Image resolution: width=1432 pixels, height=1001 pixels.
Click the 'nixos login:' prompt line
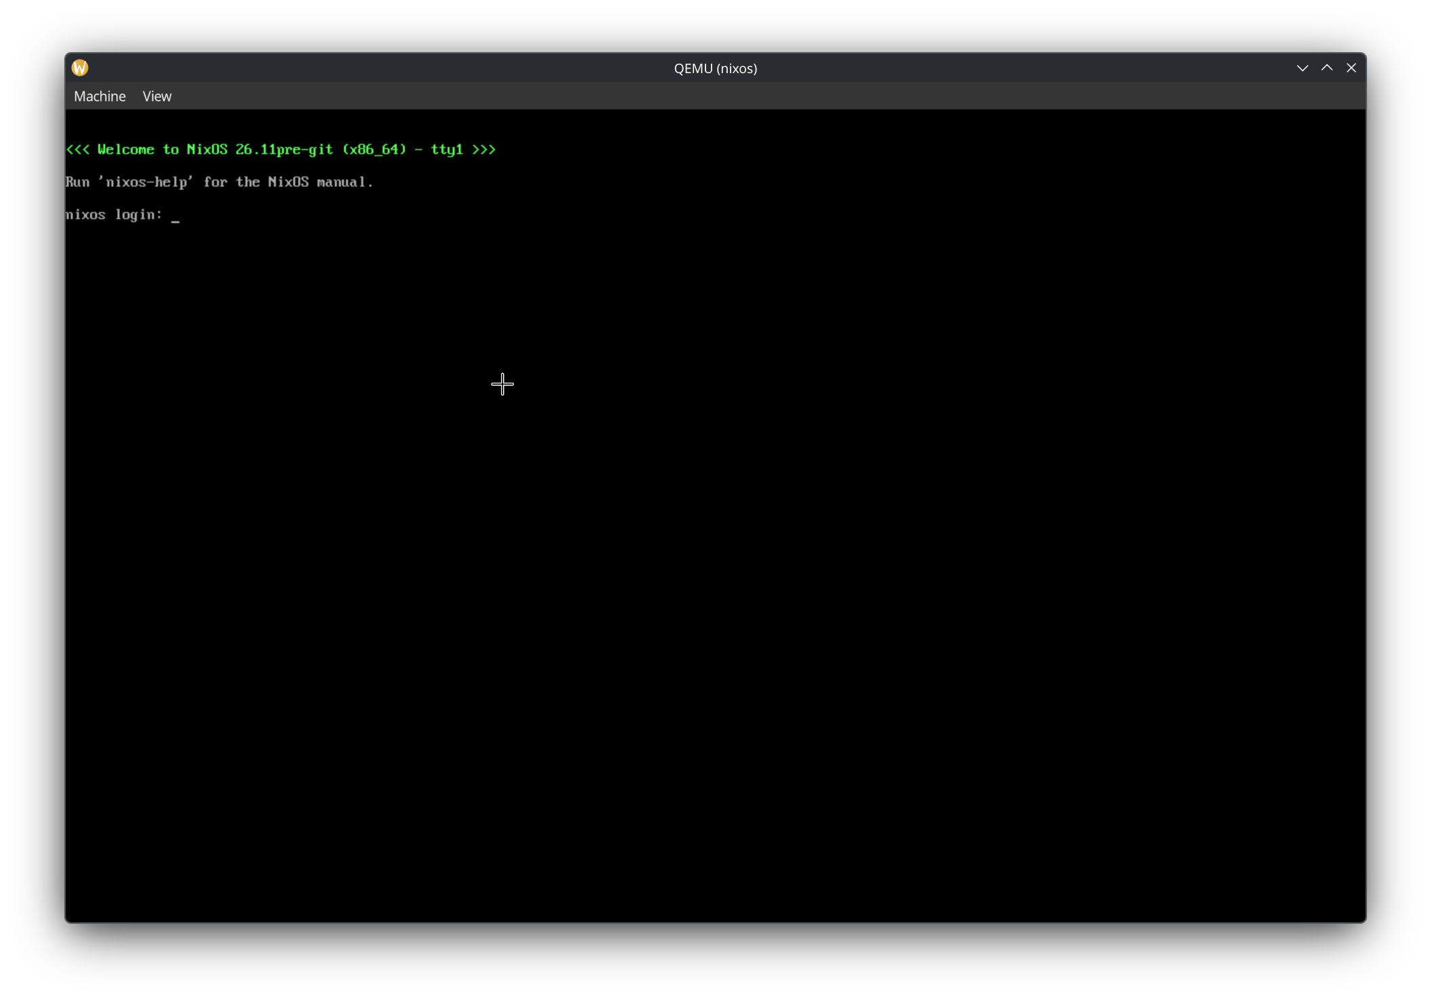pos(123,215)
